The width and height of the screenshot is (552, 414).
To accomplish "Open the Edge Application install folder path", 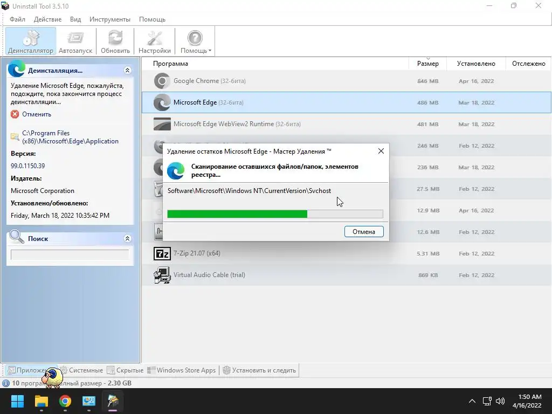I will [x=70, y=137].
